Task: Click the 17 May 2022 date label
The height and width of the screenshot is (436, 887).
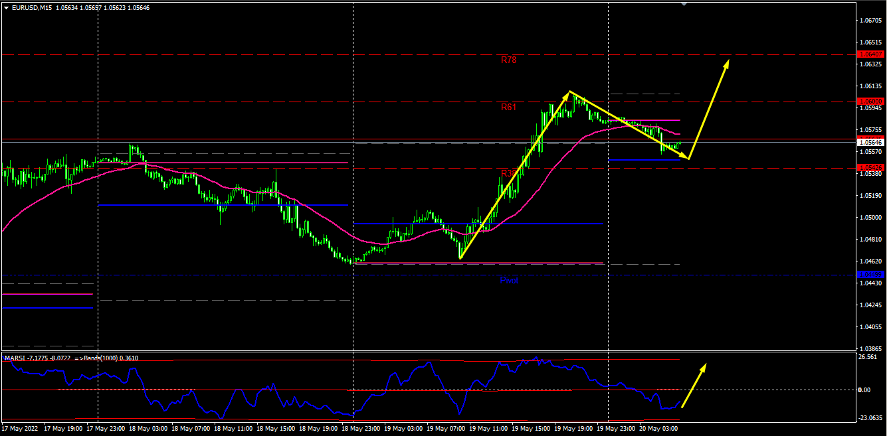Action: tap(21, 429)
